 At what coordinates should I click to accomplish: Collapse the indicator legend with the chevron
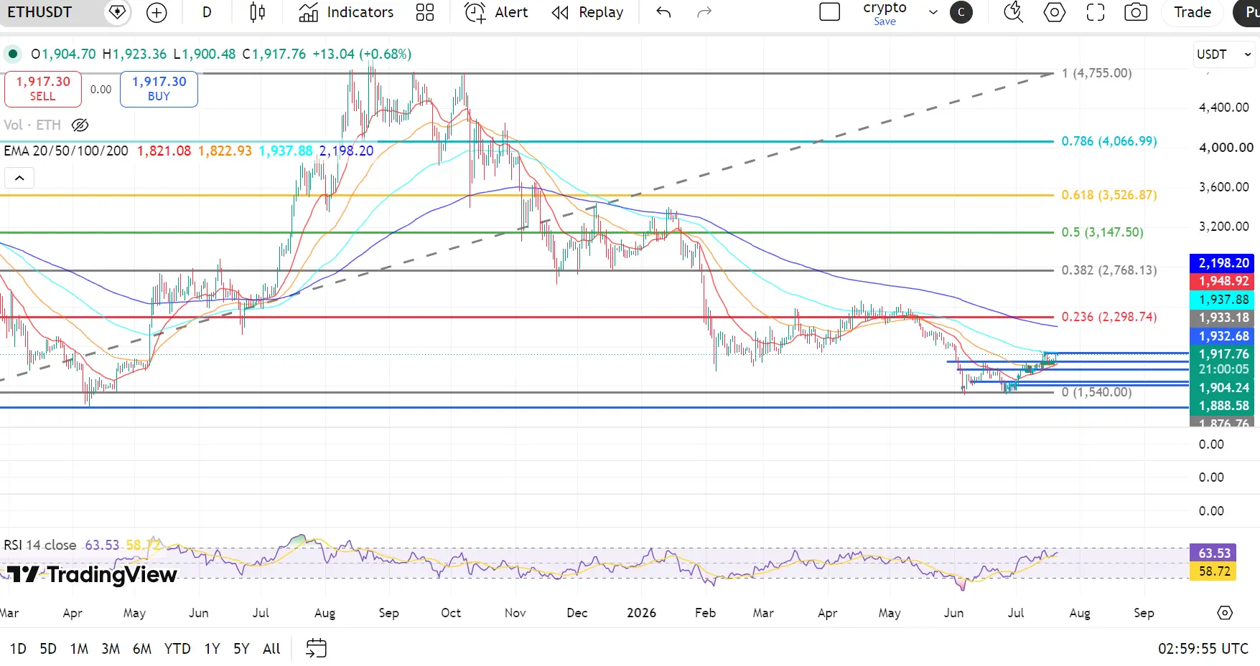click(19, 178)
